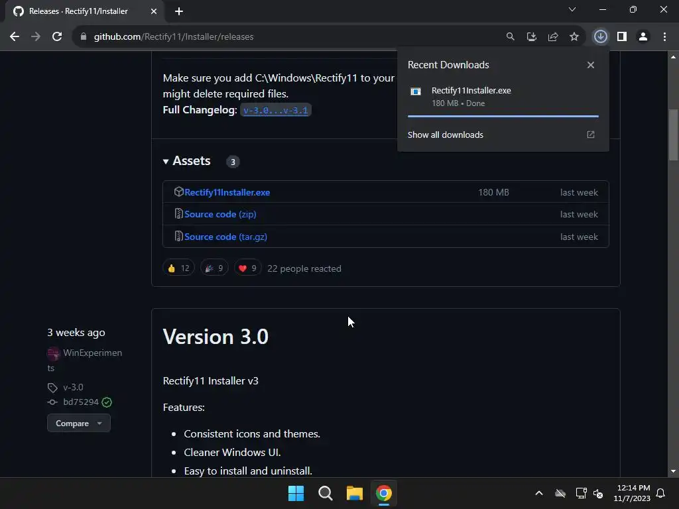Open notifications bell icon
This screenshot has height=509, width=679.
pyautogui.click(x=661, y=493)
